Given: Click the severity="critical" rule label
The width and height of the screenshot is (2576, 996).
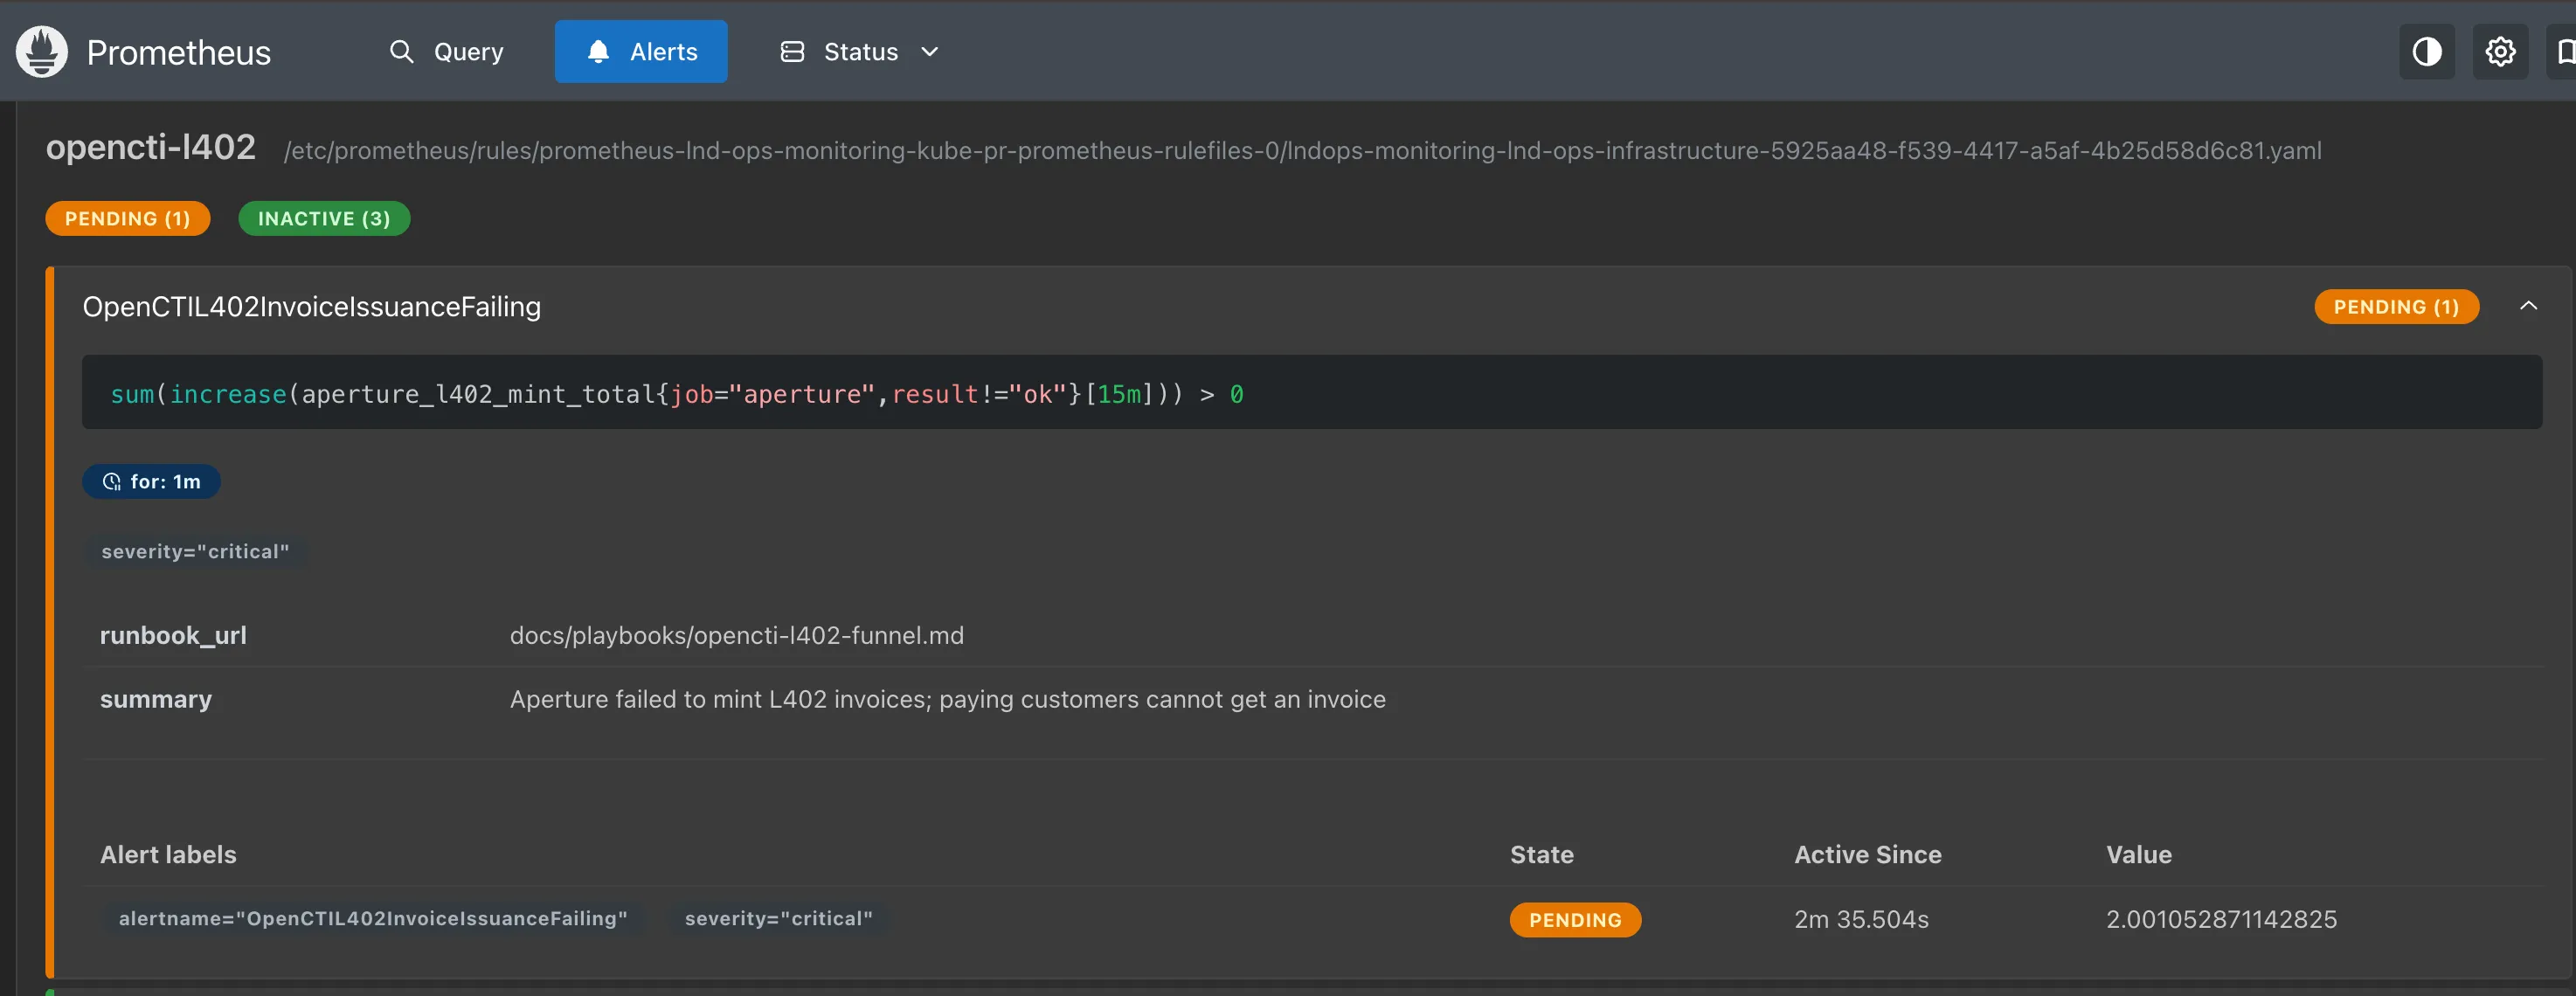Looking at the screenshot, I should (195, 552).
